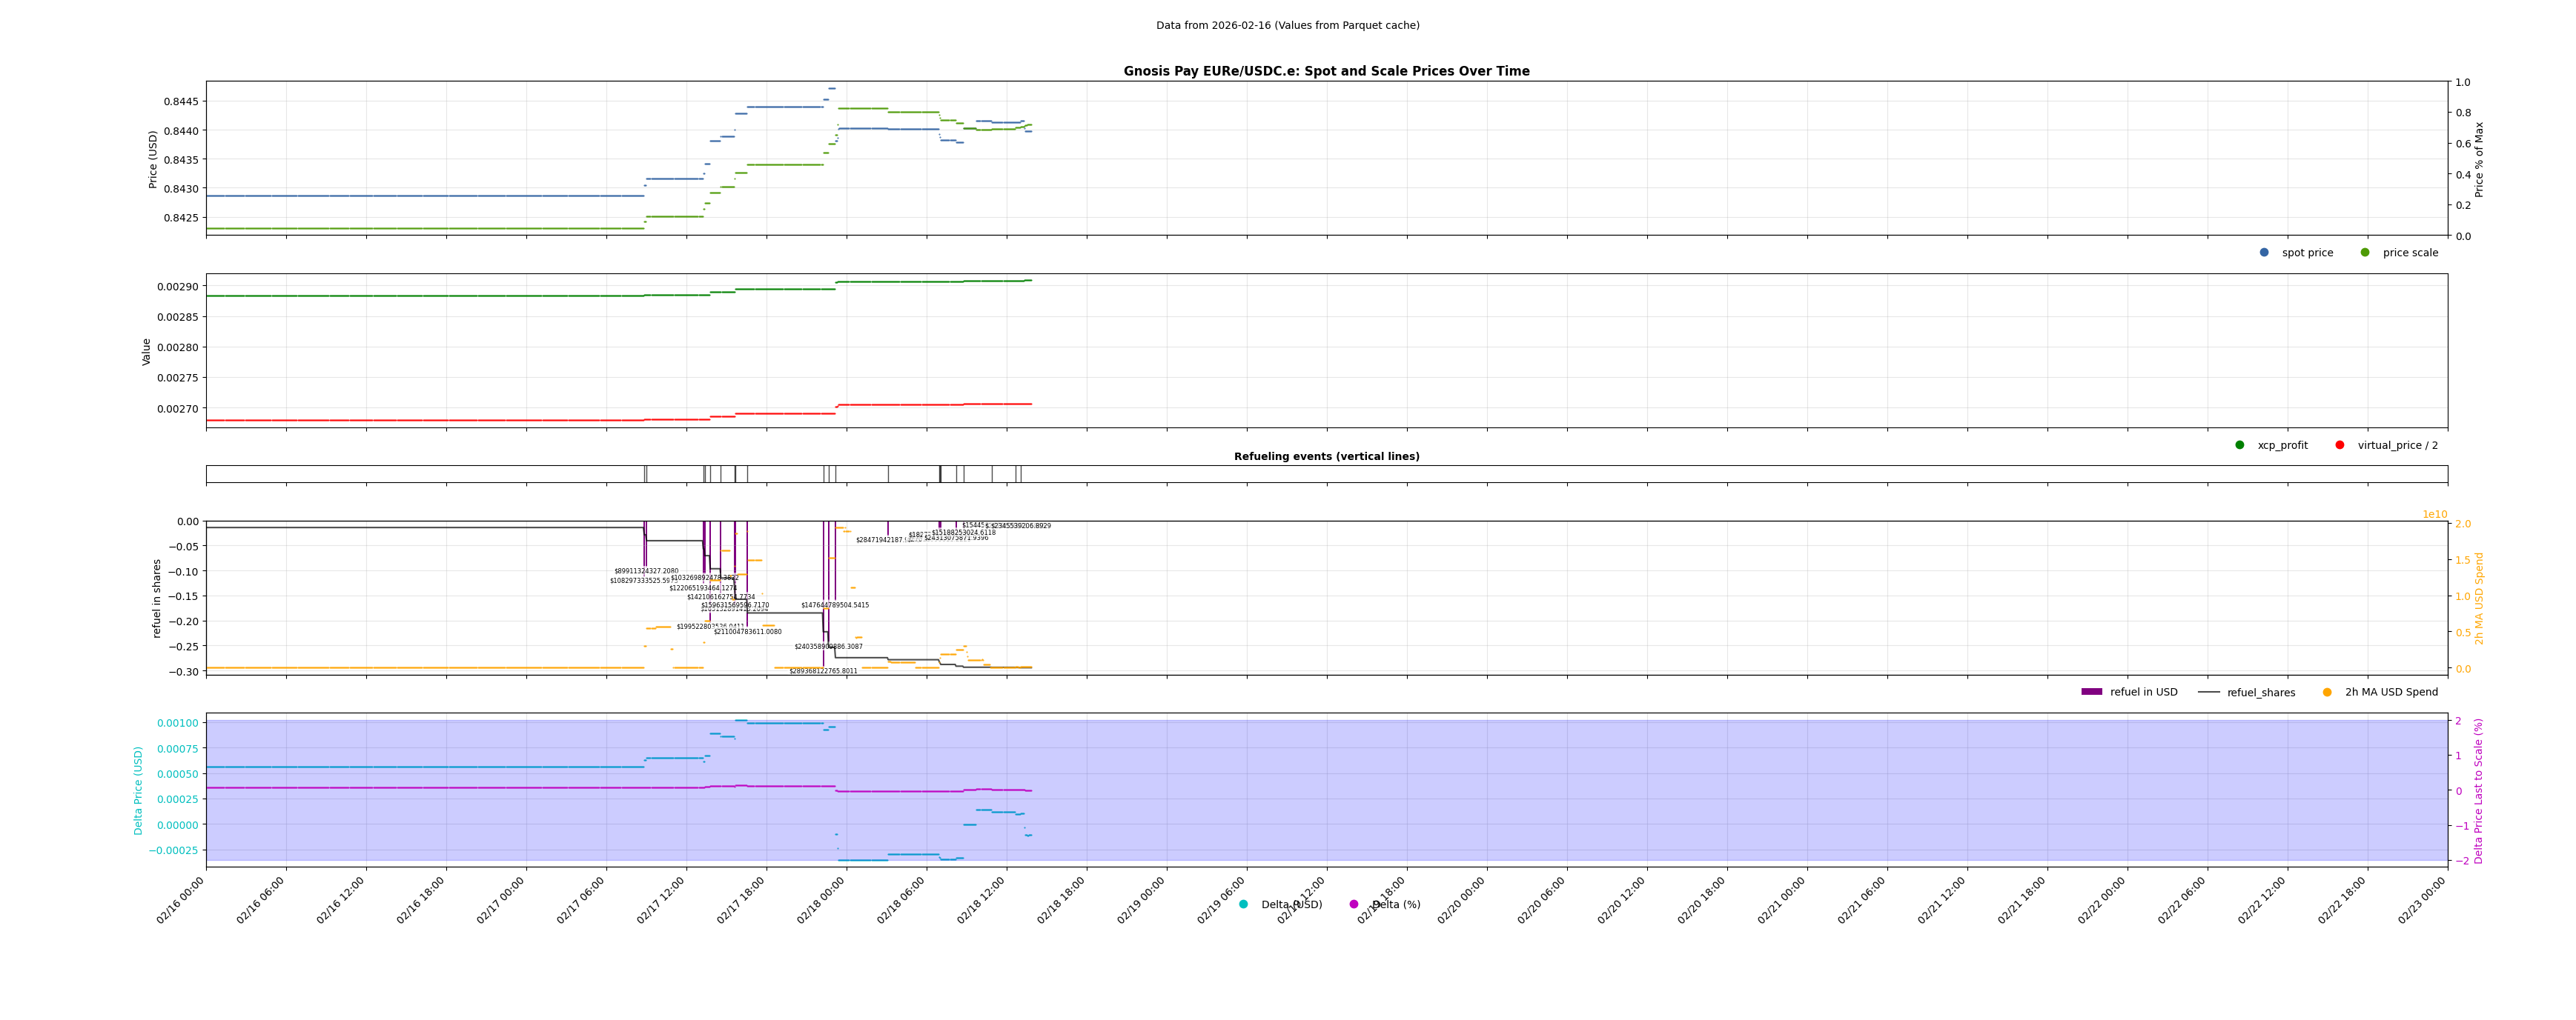
Task: Click the 'Refueling events (vertical lines)' title
Action: click(1326, 456)
